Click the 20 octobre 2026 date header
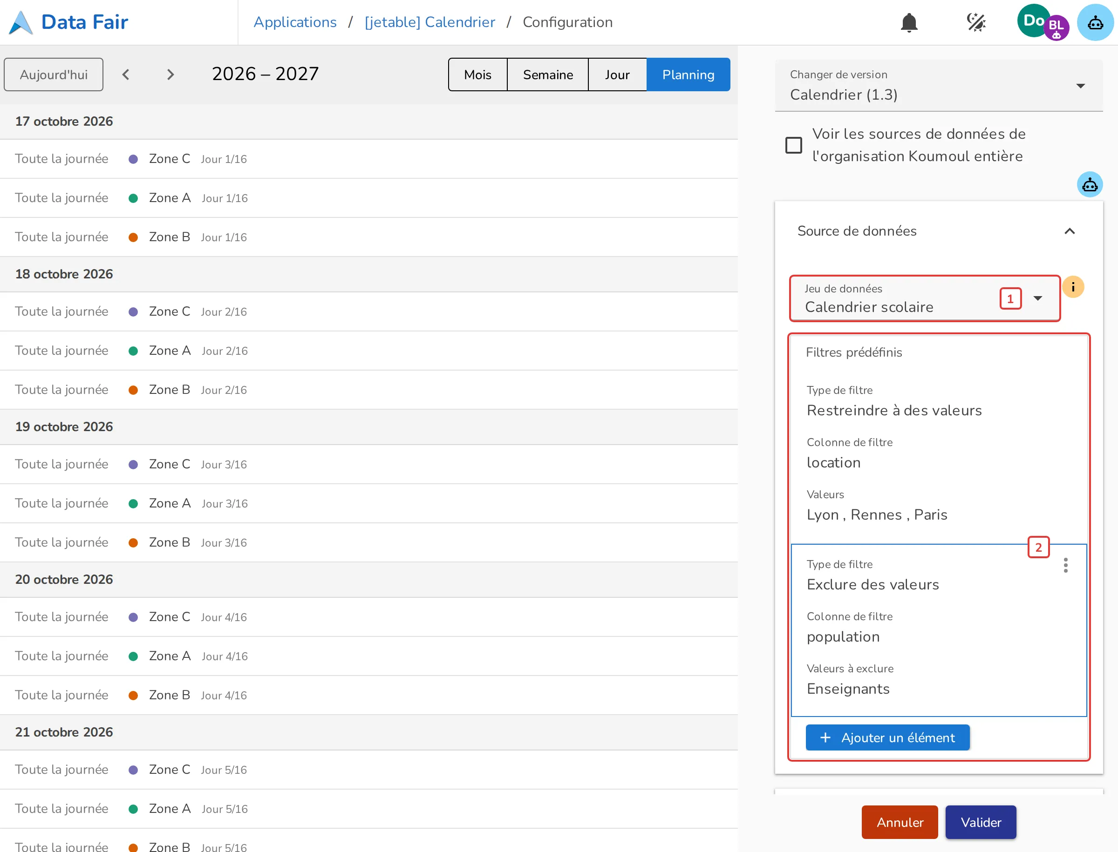Viewport: 1118px width, 852px height. [369, 579]
